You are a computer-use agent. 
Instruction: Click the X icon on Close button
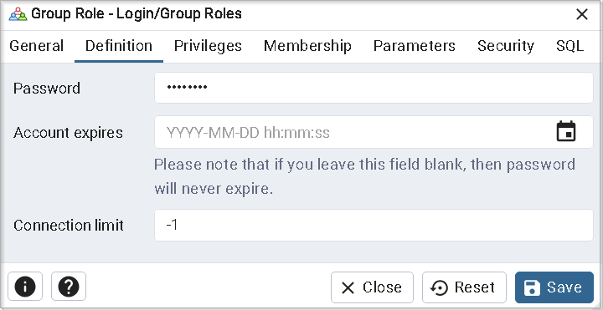348,287
